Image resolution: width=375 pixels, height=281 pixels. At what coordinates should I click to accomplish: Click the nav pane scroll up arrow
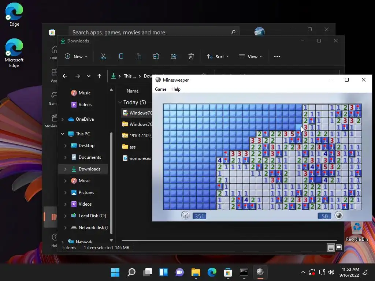click(x=111, y=90)
